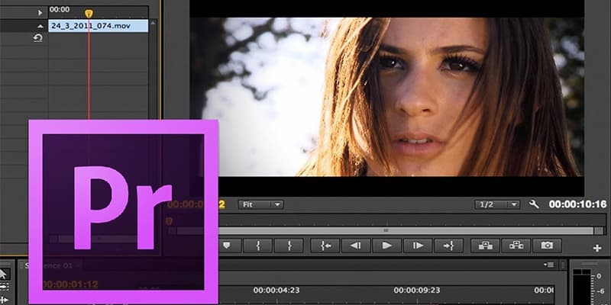
Task: Click the Reset effect icon
Action: coord(37,38)
